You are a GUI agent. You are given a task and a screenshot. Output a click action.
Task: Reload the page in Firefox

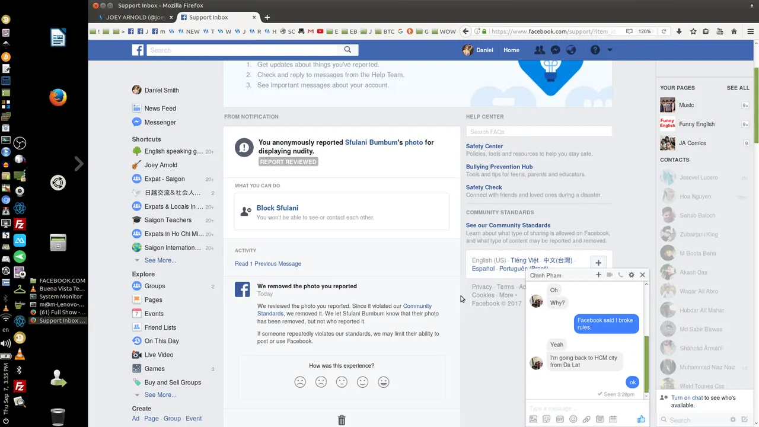(x=664, y=31)
